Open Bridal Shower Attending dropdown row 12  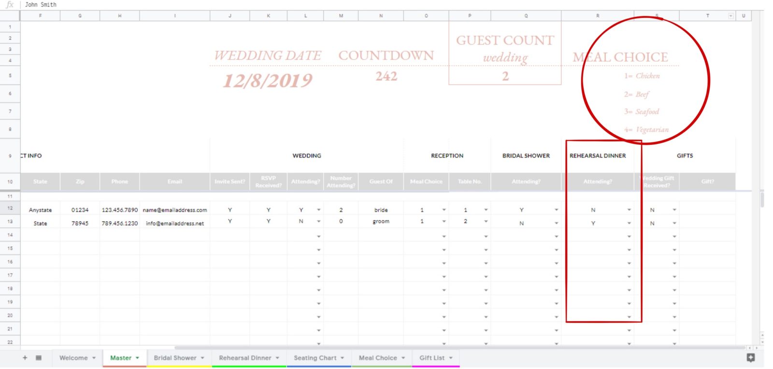coord(556,210)
